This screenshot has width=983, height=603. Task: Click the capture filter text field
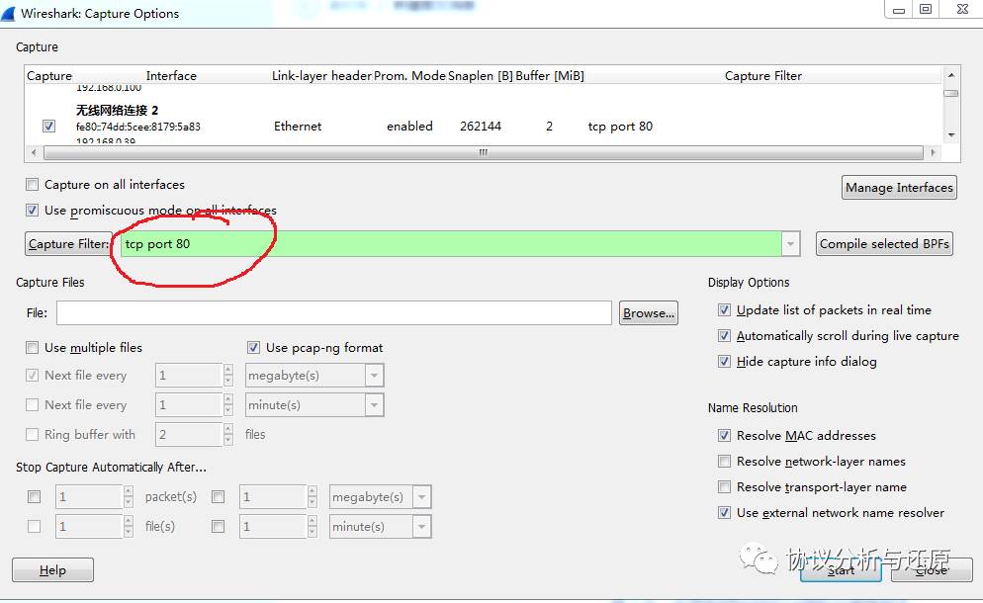[x=451, y=244]
